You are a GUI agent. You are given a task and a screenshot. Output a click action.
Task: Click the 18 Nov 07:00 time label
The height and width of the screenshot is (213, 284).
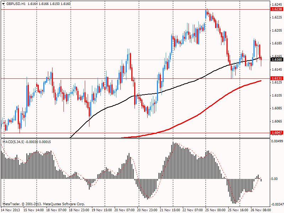coord(56,210)
